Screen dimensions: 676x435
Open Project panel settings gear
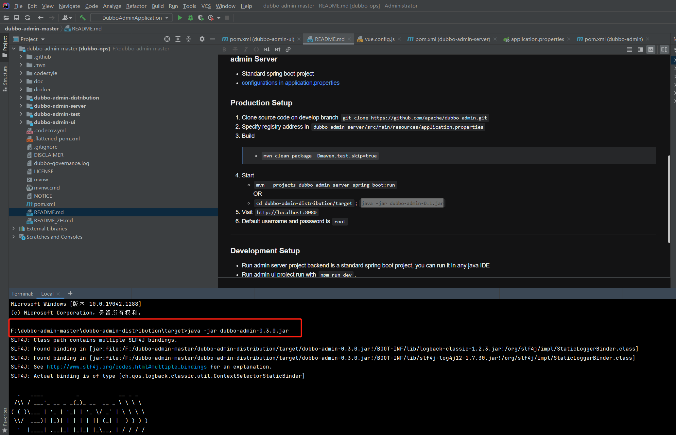point(202,39)
